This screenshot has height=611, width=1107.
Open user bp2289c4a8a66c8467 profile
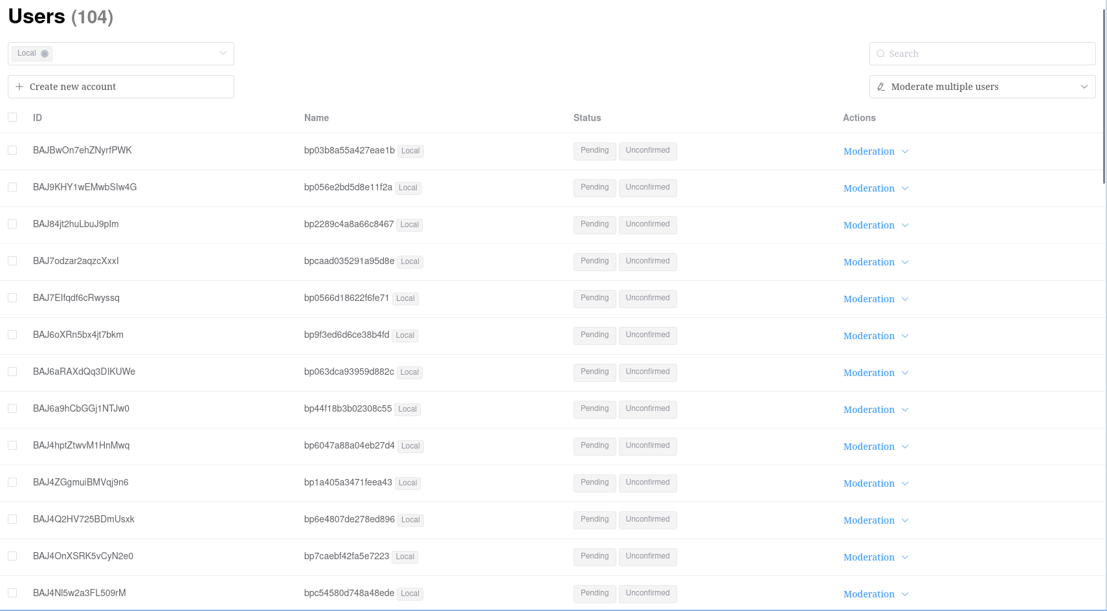(x=349, y=224)
